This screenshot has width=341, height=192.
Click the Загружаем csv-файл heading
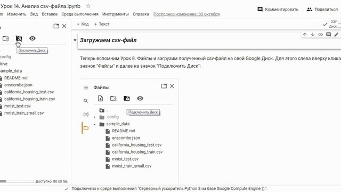[108, 41]
